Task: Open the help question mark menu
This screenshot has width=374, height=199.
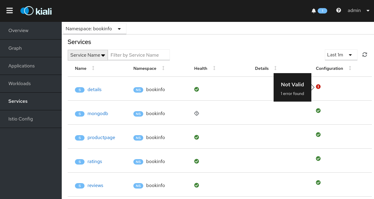Action: click(x=339, y=10)
